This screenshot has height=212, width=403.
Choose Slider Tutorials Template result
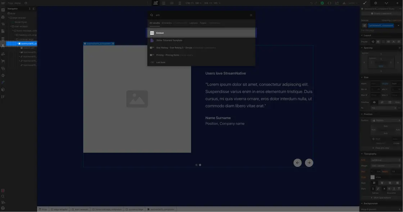[x=201, y=40]
